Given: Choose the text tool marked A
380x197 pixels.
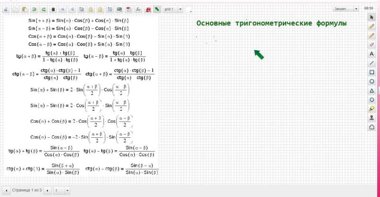Looking at the screenshot, I should [371, 54].
